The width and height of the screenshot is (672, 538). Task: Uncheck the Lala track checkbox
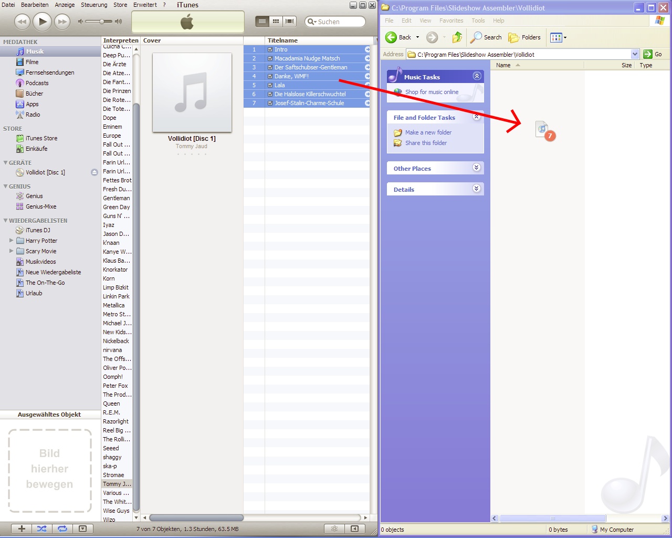tap(270, 86)
